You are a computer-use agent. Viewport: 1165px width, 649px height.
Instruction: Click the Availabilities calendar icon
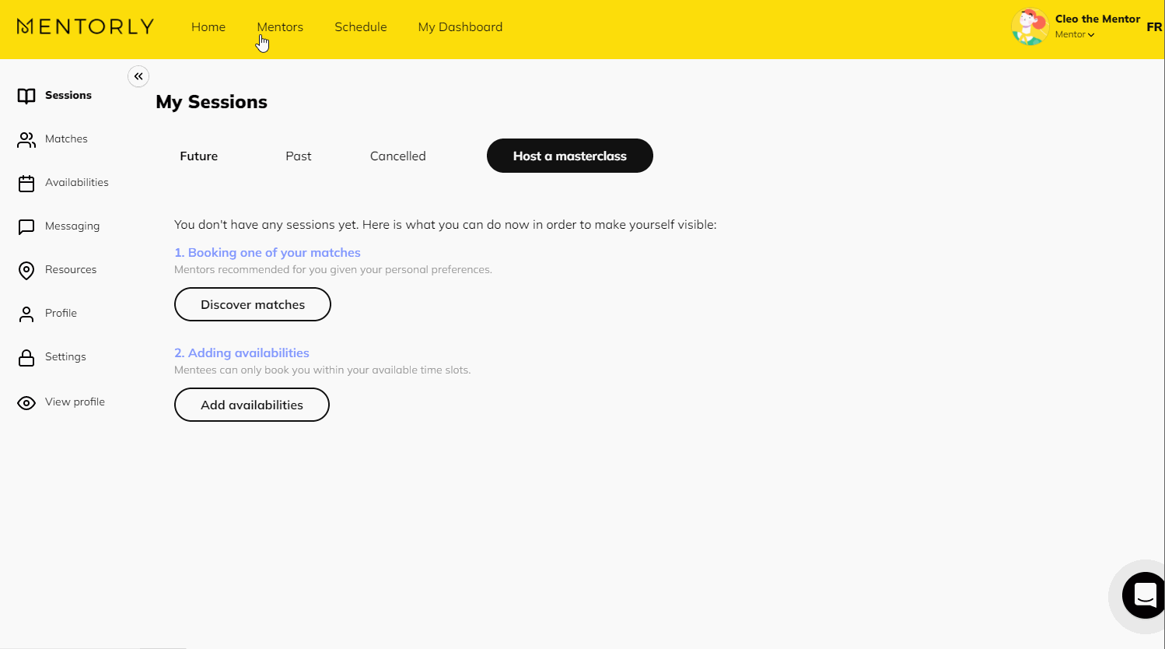tap(26, 183)
